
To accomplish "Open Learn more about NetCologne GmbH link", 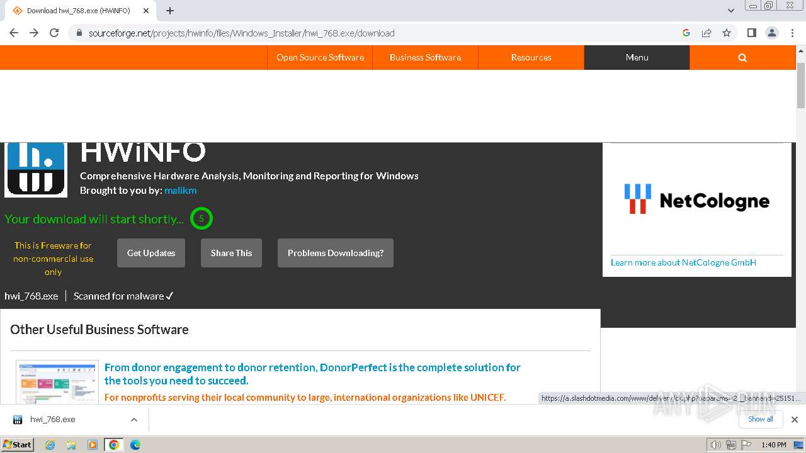I will 683,262.
